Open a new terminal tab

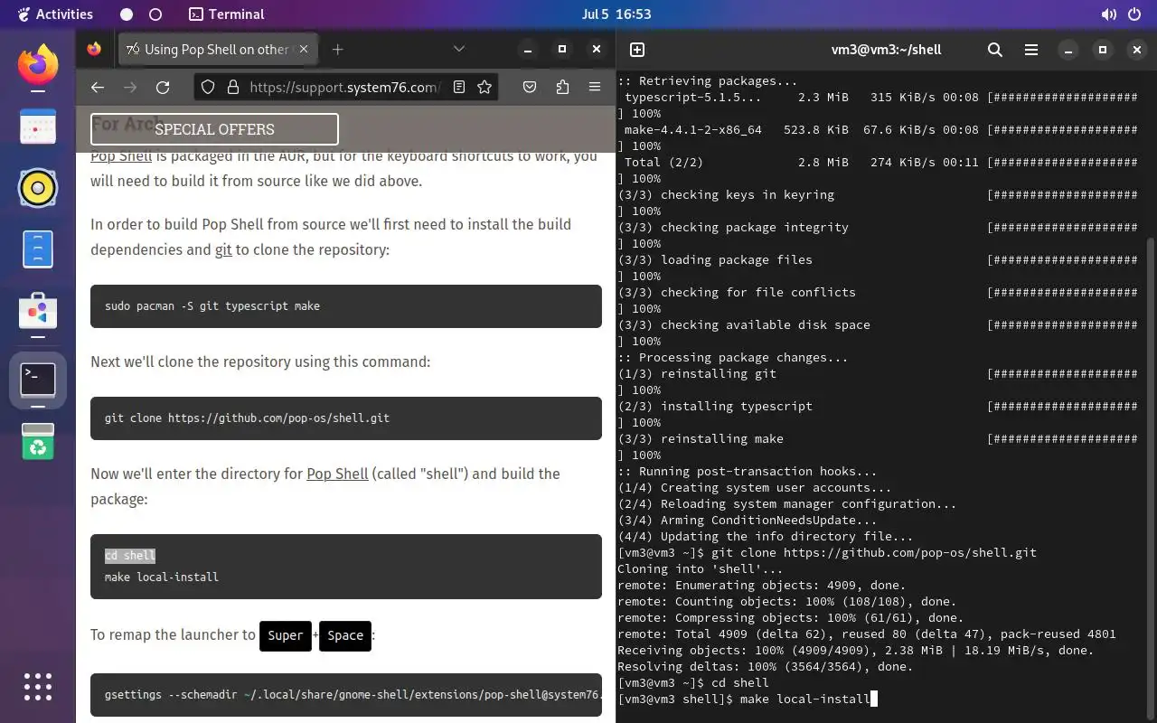point(637,50)
